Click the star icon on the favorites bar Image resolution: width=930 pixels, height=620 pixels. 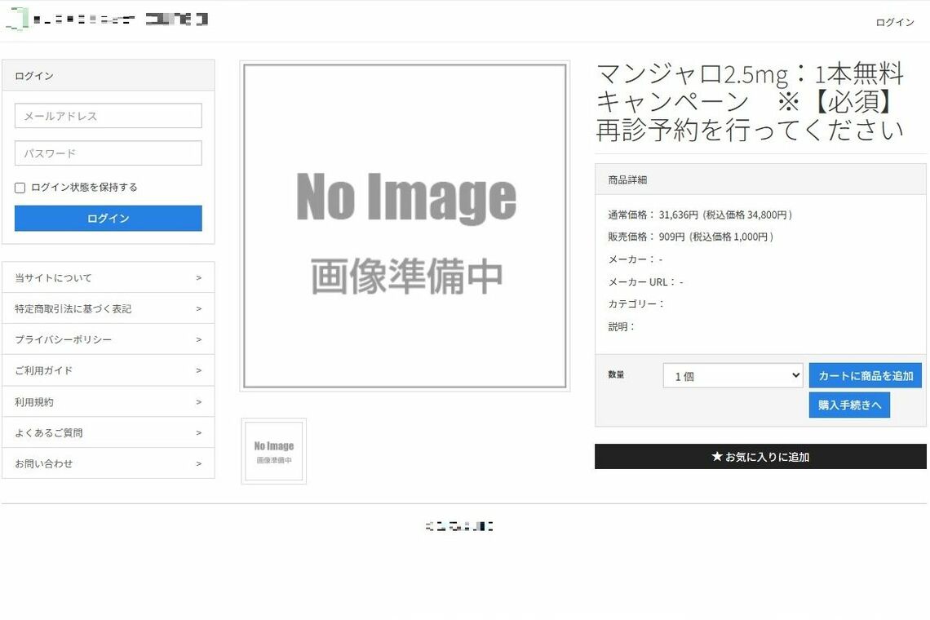tap(717, 457)
